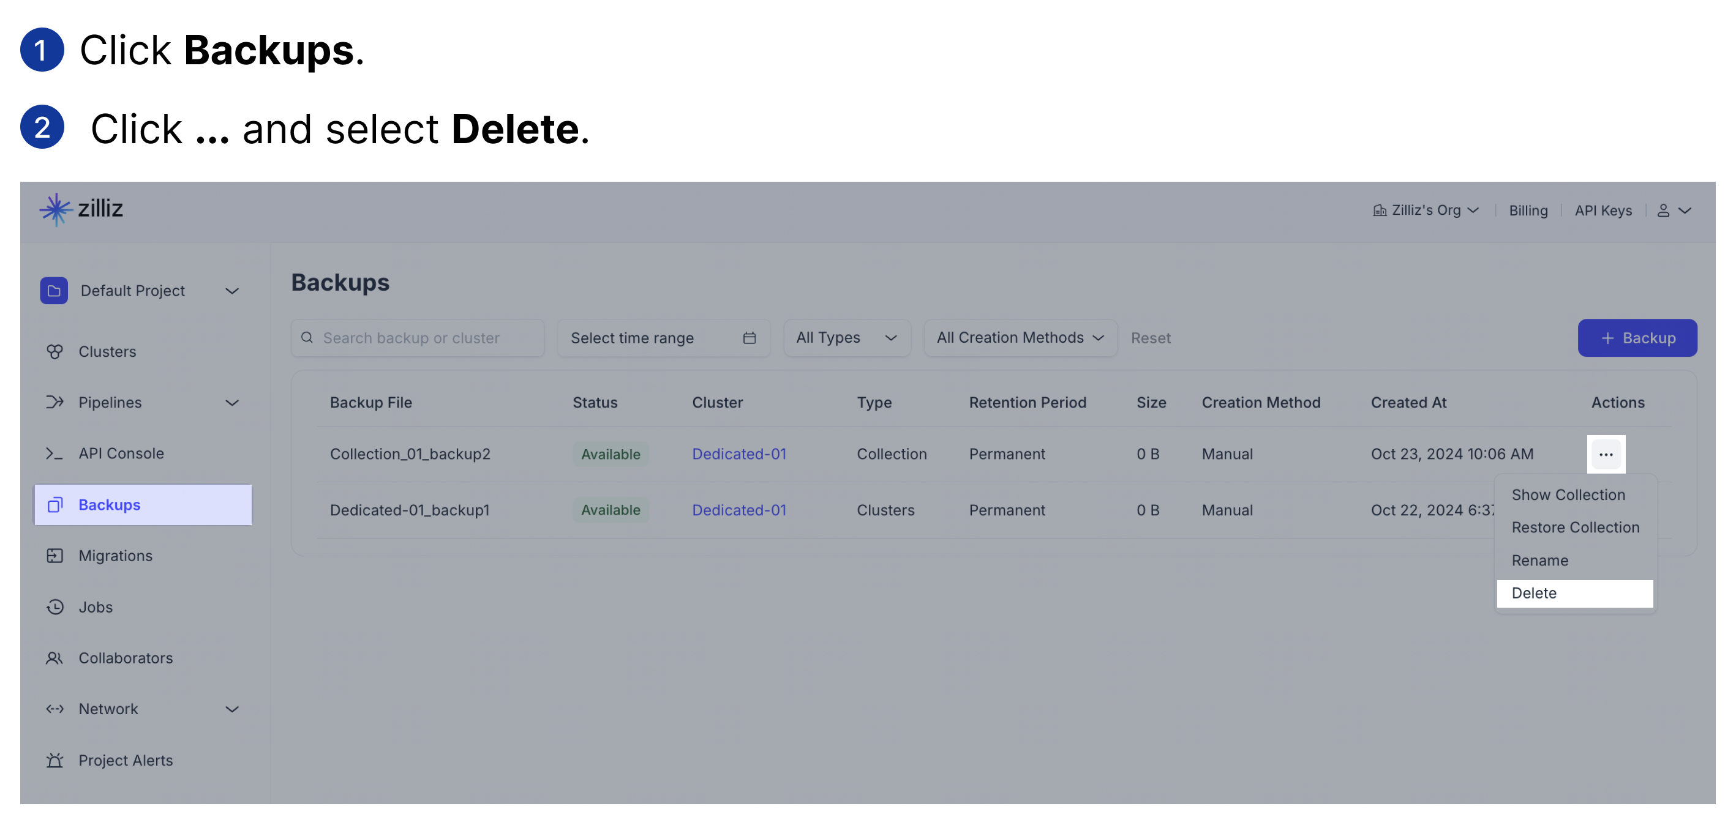1736x828 pixels.
Task: Click the Migrations sidebar icon
Action: pos(54,556)
